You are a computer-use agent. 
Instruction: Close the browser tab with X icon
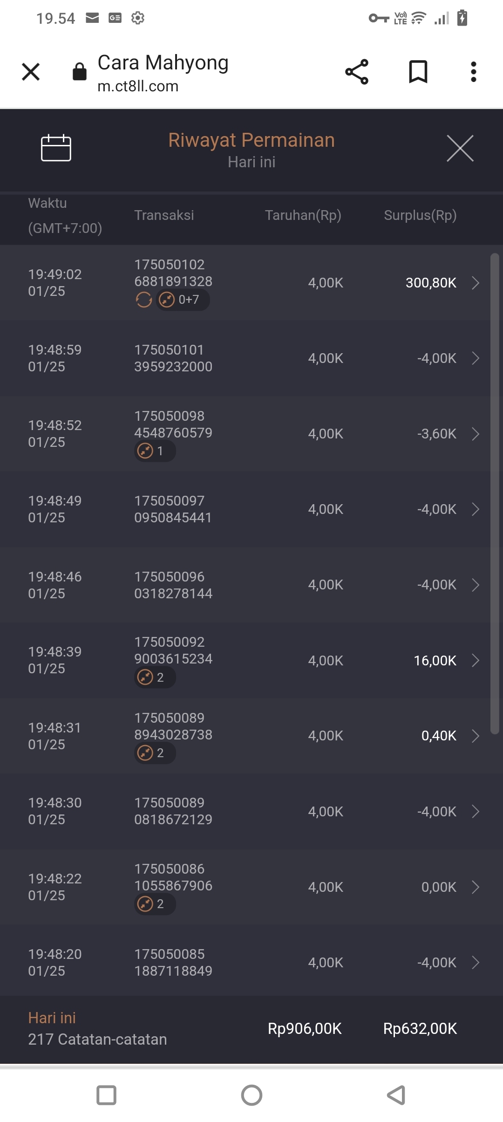[31, 72]
